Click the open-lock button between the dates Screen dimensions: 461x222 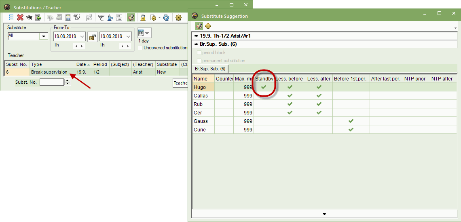(93, 37)
